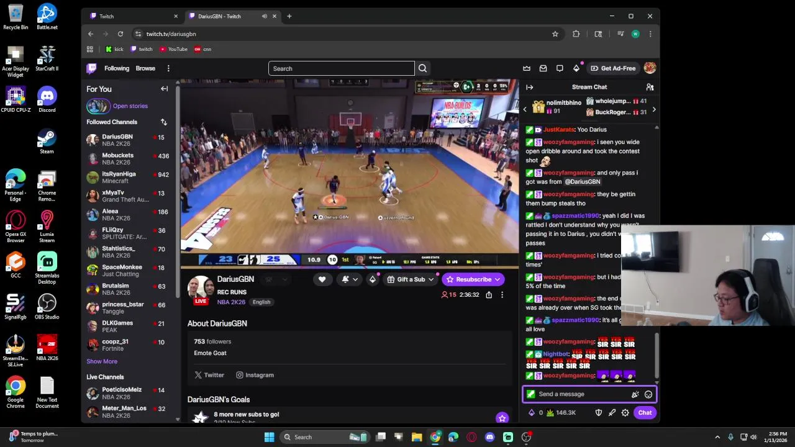The width and height of the screenshot is (795, 447).
Task: Open the princess_bstar followed channel
Action: click(131, 308)
